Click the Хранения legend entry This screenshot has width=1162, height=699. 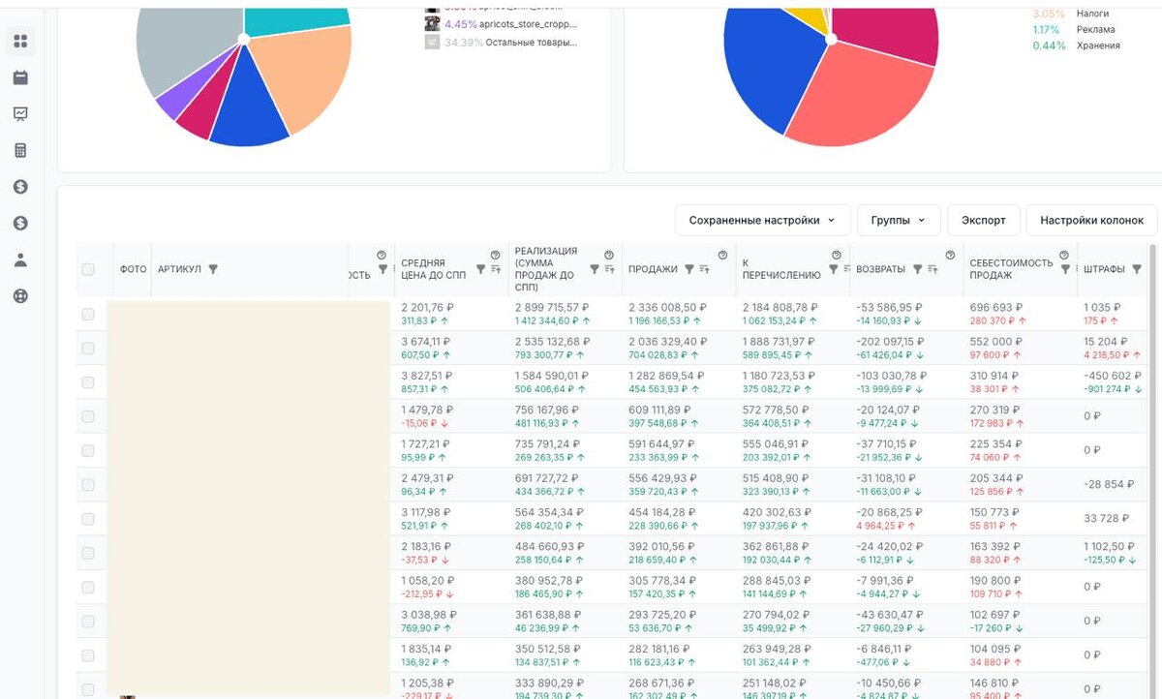[x=1076, y=46]
